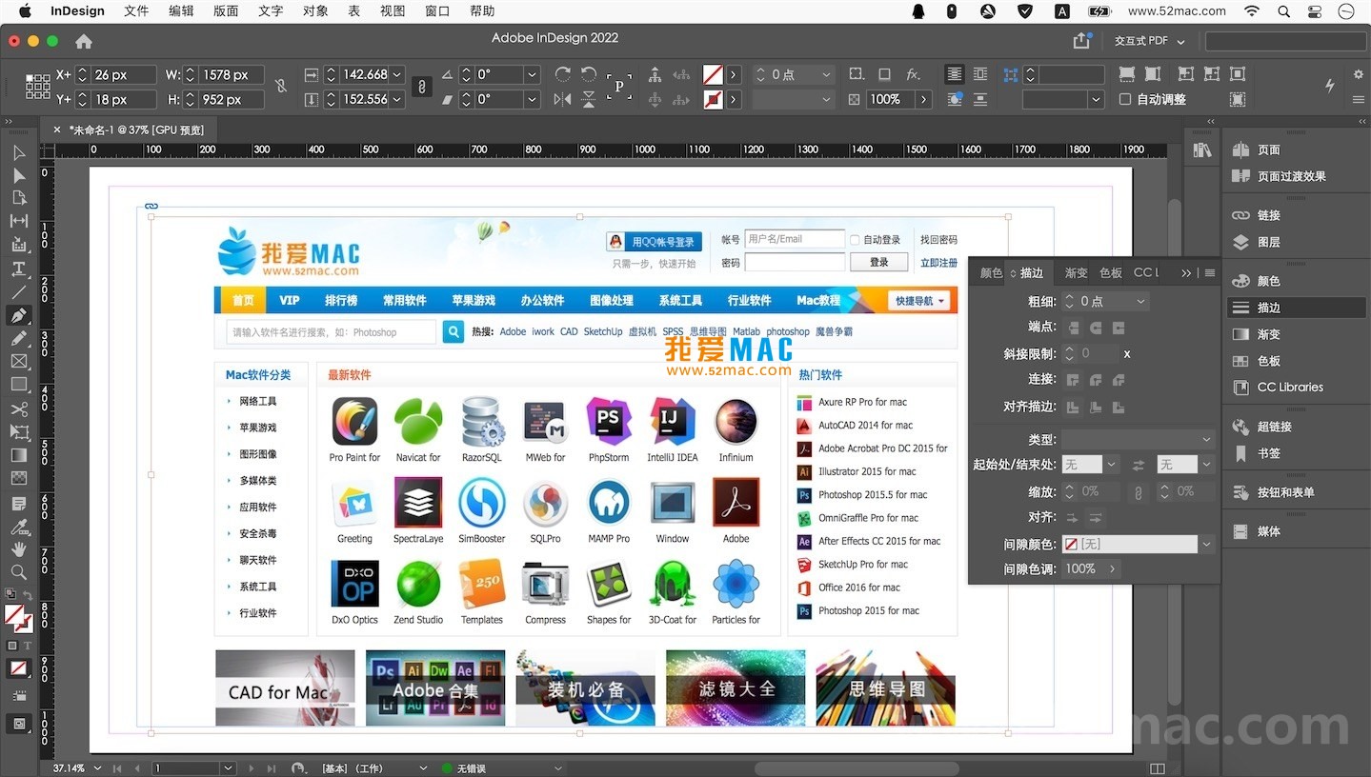Open the [基本] (工作) profile dropdown
The image size is (1371, 777).
(423, 767)
